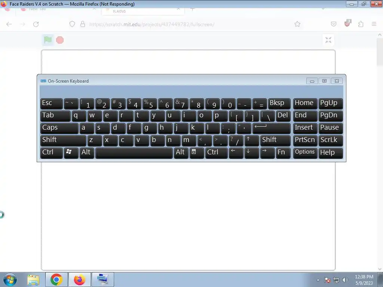383x287 pixels.
Task: Exit fullscreen mode in the Scratch player
Action: [x=328, y=40]
